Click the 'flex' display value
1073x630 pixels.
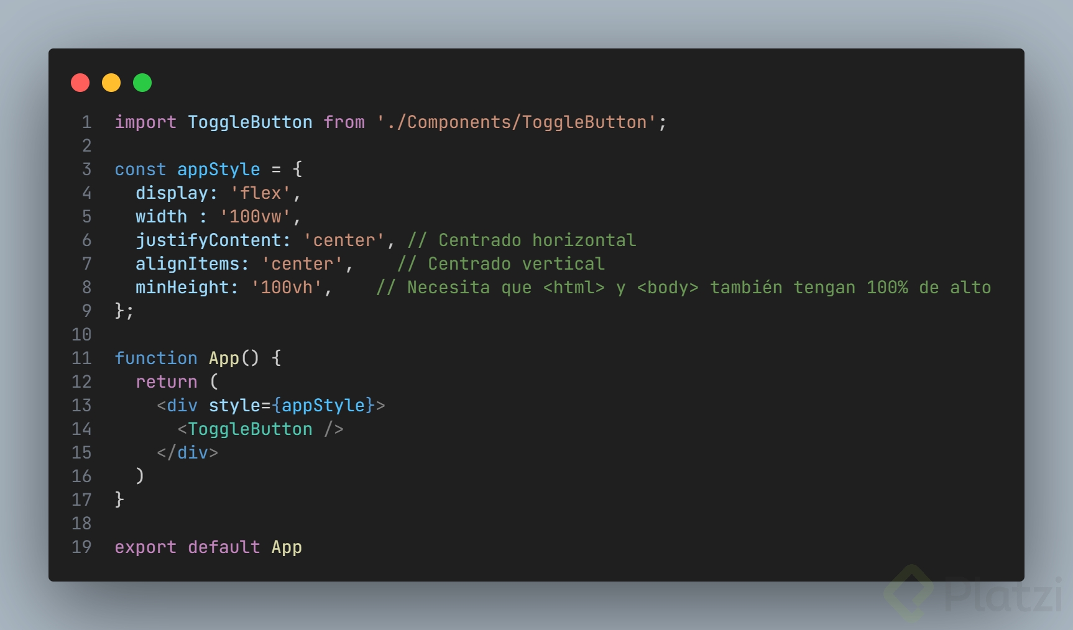(260, 193)
